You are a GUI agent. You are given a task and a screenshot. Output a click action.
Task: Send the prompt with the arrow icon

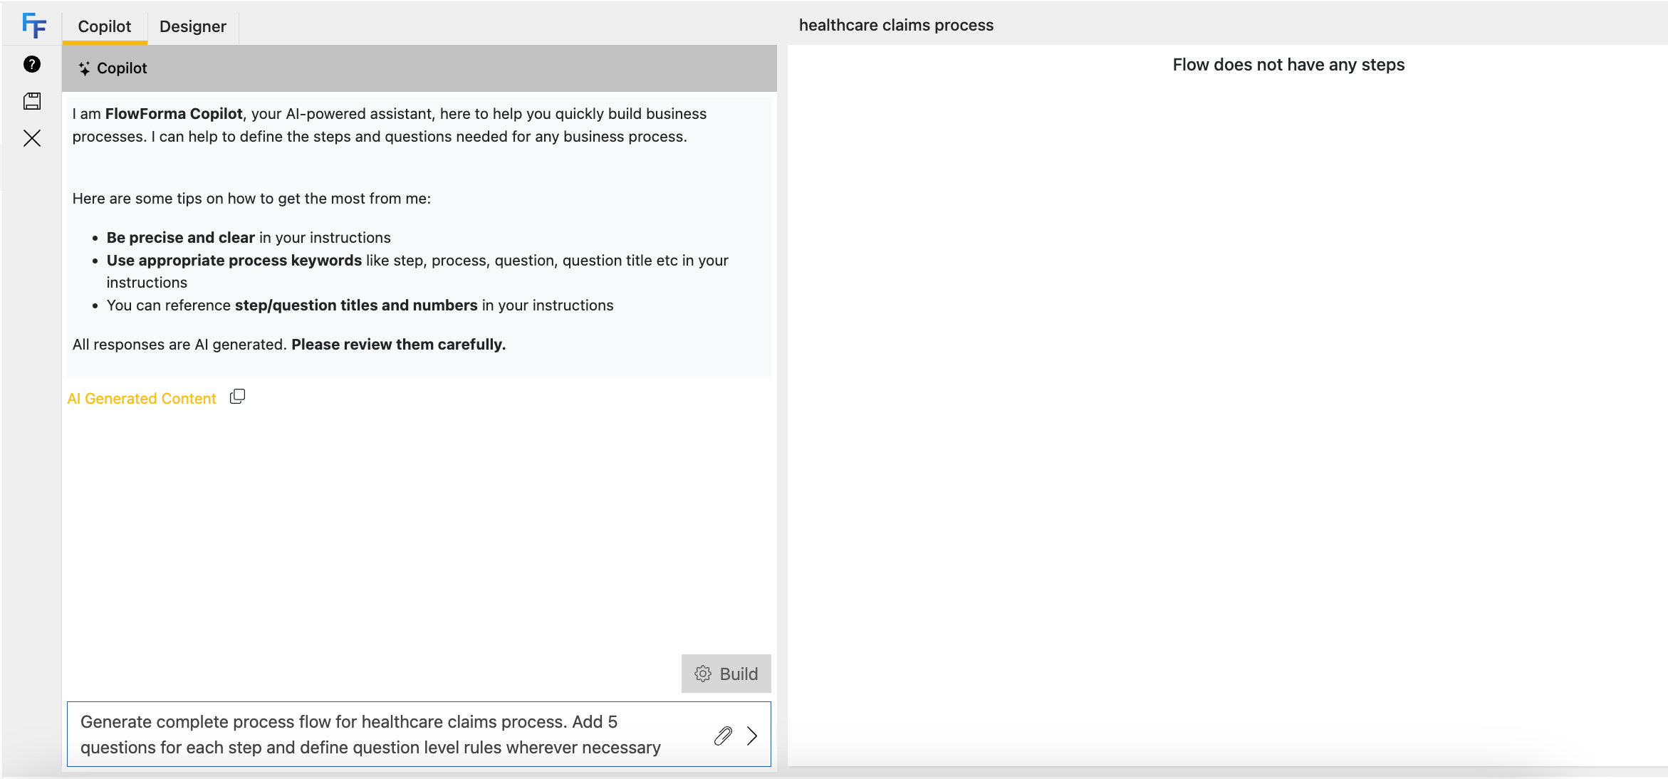[752, 736]
